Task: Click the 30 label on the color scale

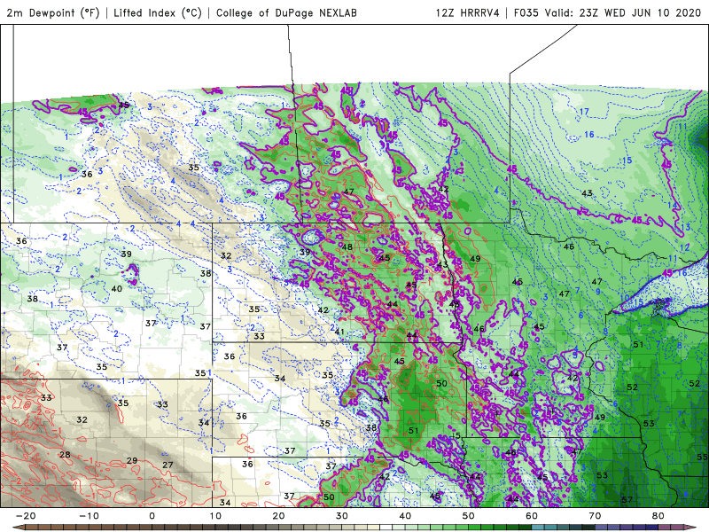Action: point(342,516)
